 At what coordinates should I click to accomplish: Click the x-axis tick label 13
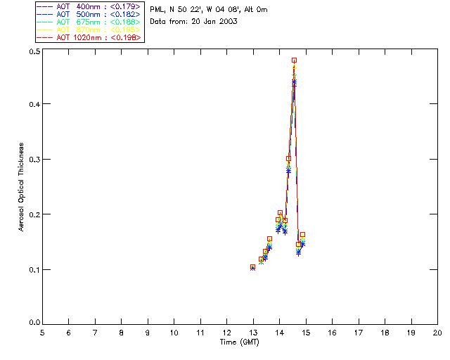[253, 333]
